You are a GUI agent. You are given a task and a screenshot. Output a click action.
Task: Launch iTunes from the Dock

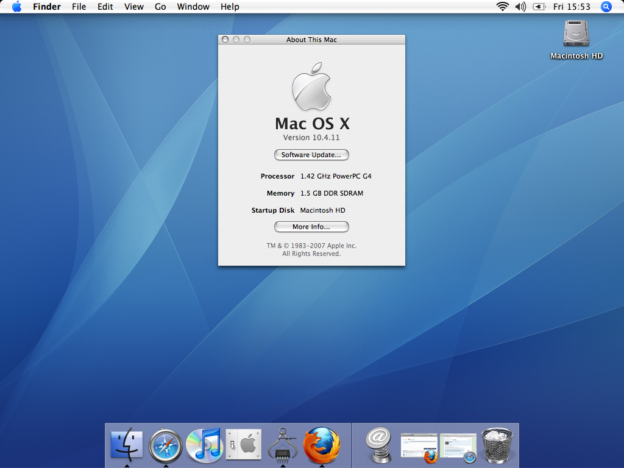coord(204,444)
